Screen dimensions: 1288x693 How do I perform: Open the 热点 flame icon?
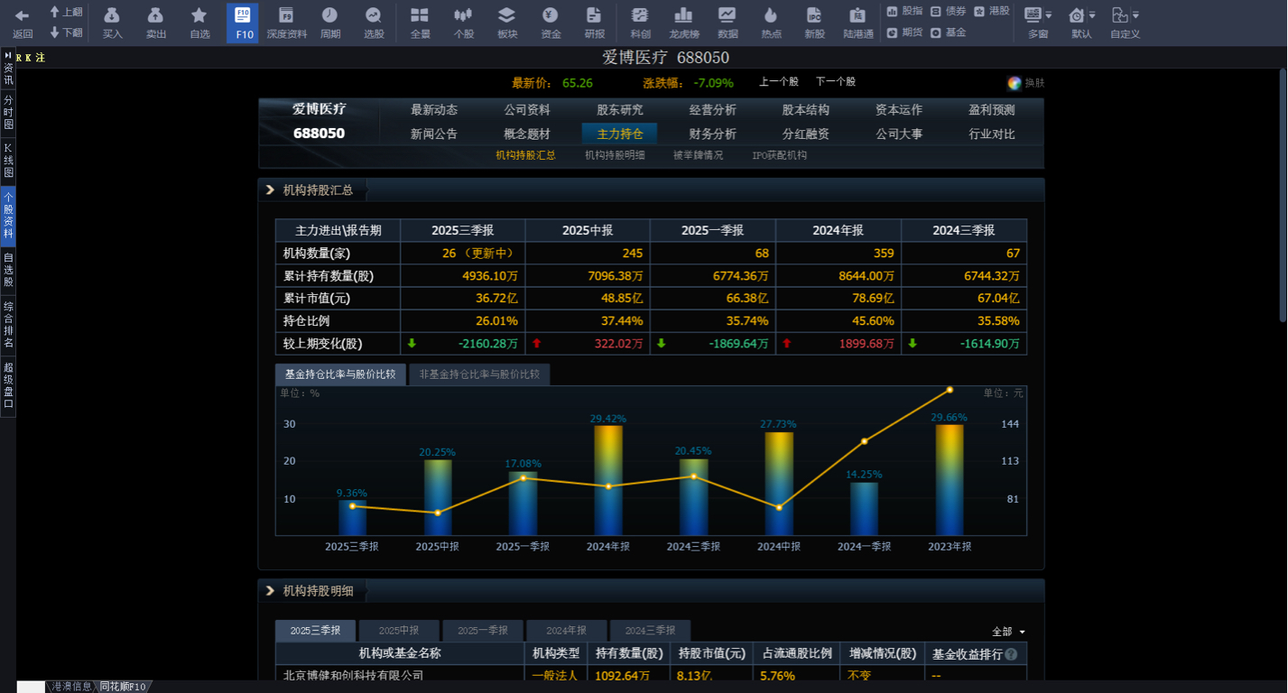[771, 15]
